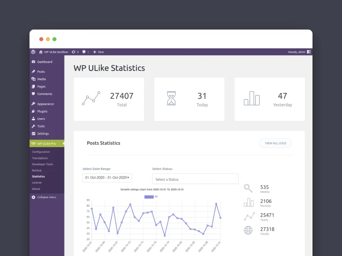
Task: Open the Plugins section
Action: point(43,111)
